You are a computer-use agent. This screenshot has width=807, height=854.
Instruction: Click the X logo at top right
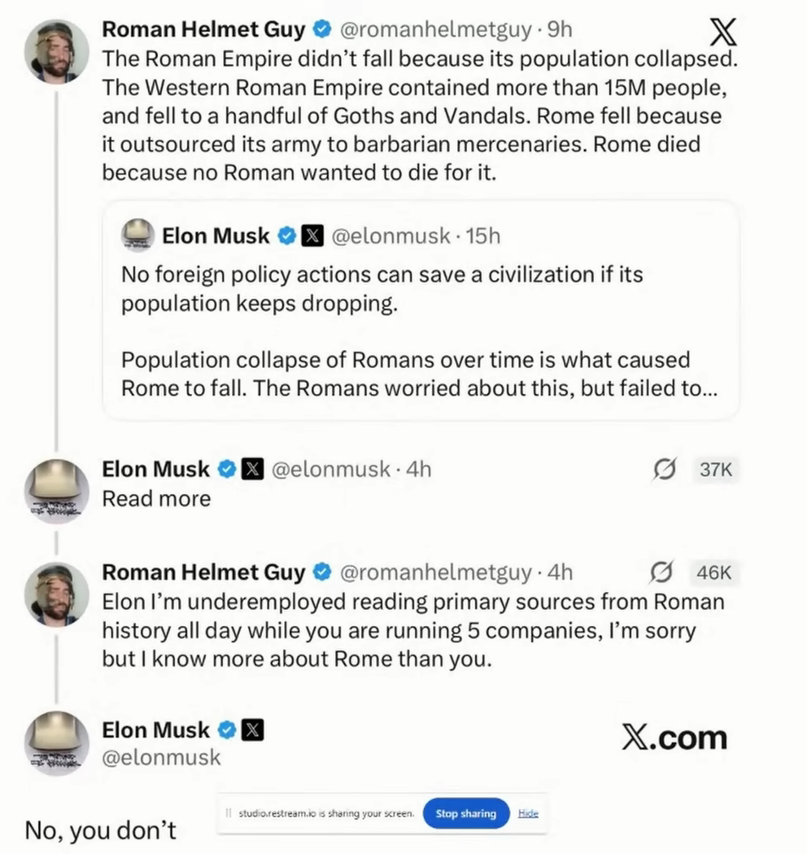722,32
